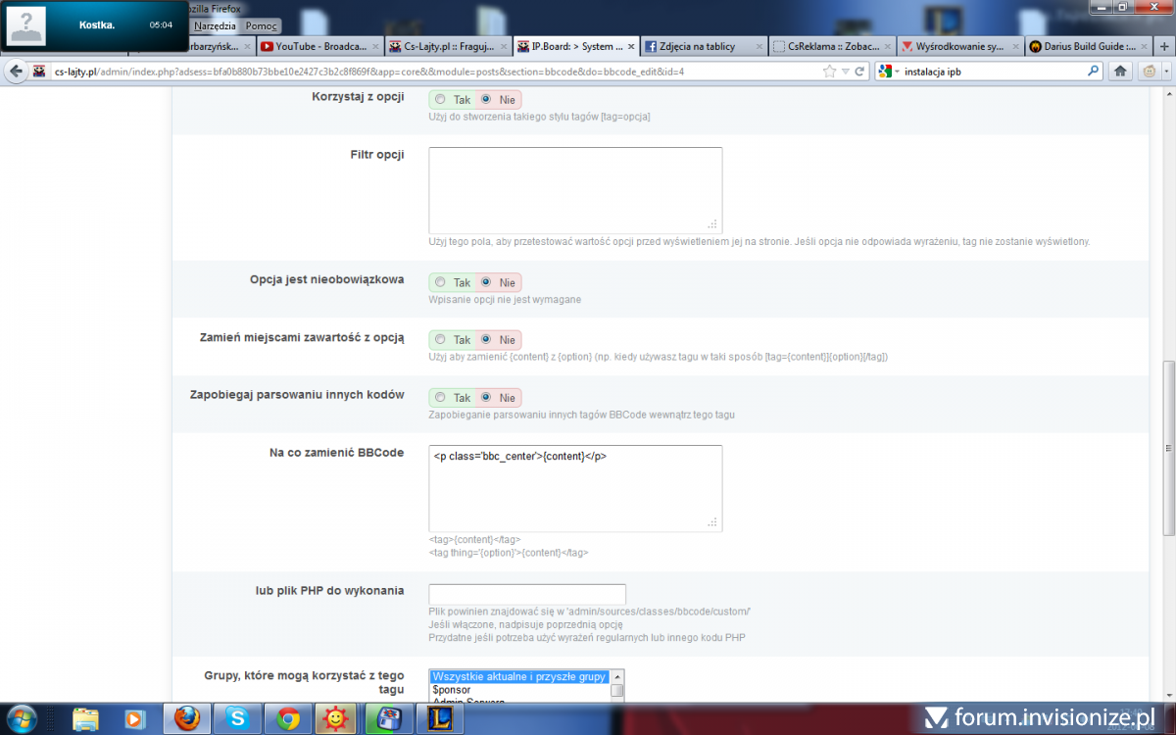This screenshot has width=1176, height=735.
Task: Reload the page using the refresh icon
Action: pos(859,72)
